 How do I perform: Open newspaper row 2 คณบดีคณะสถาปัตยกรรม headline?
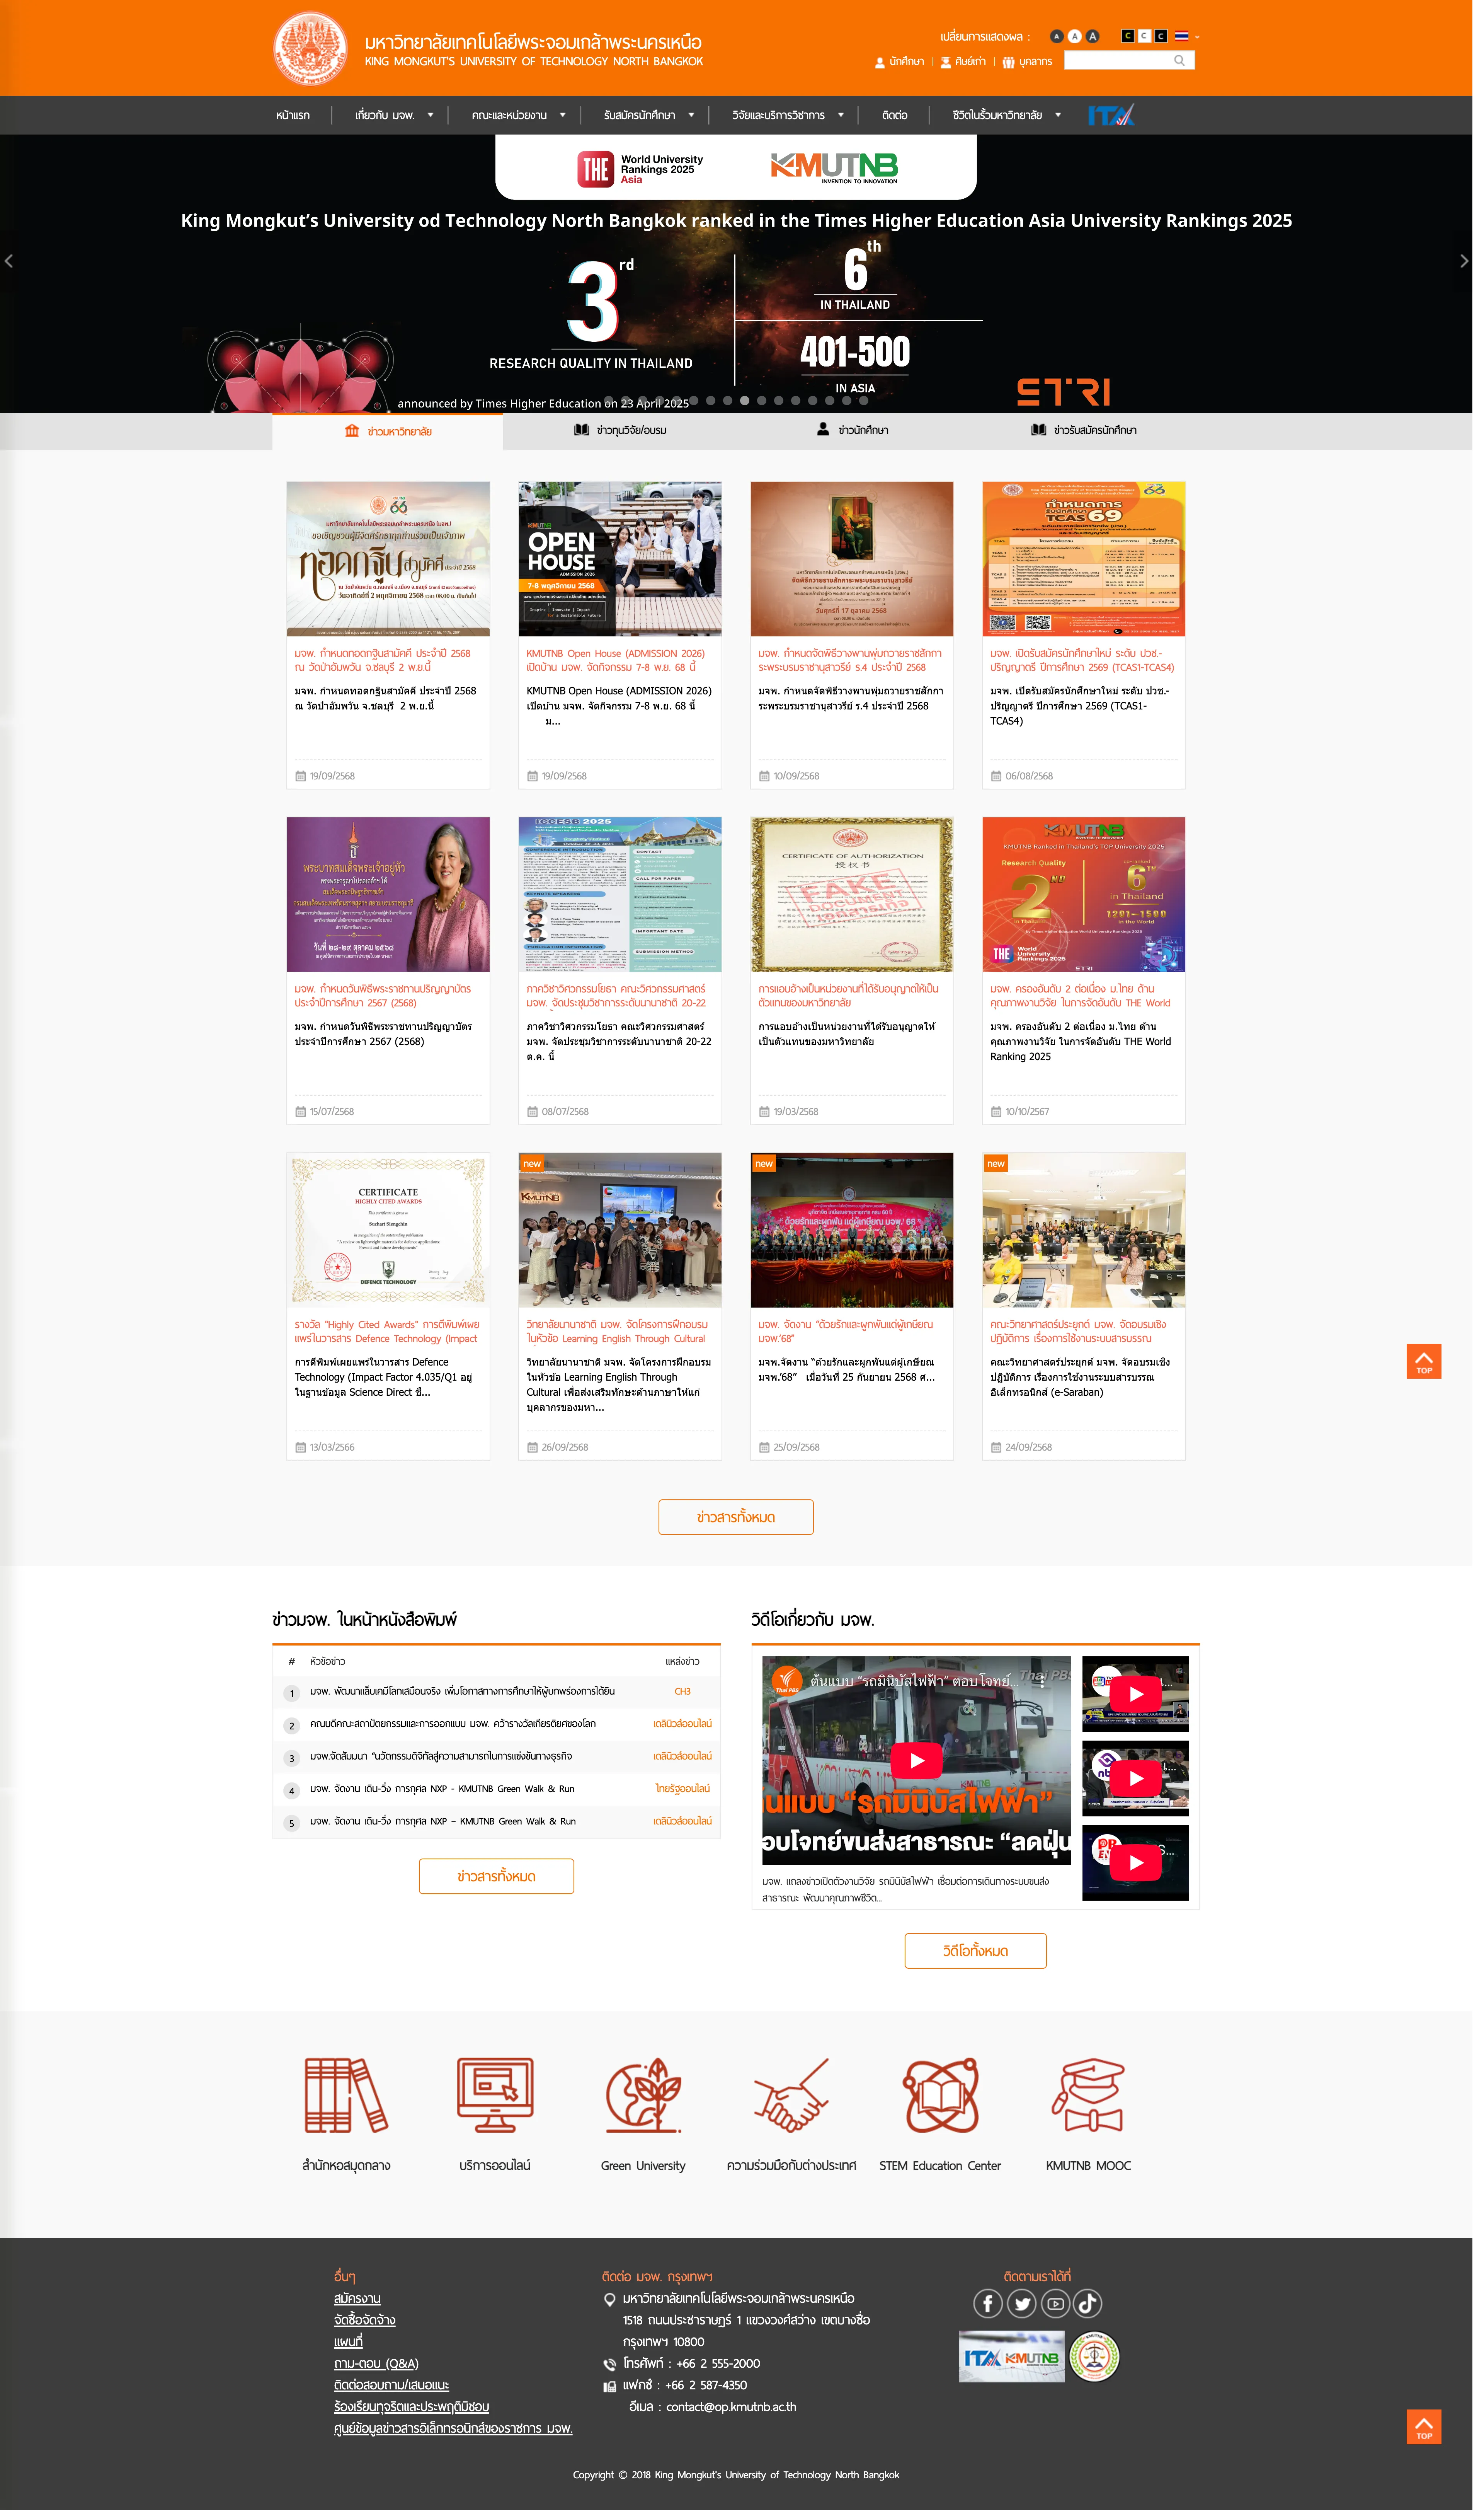click(453, 1724)
